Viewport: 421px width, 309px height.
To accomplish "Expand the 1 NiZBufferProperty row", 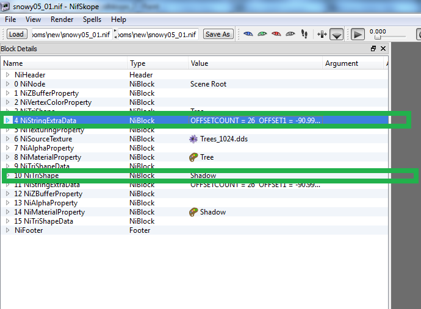I will click(x=8, y=93).
